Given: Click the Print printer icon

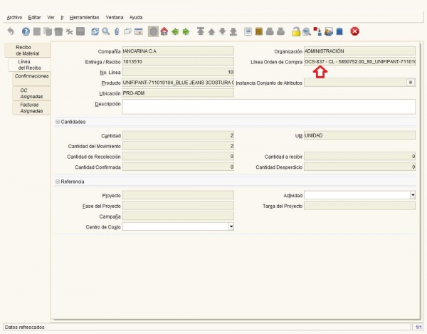Looking at the screenshot, I should click(281, 31).
